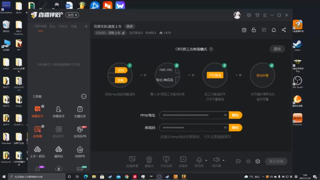The image size is (320, 180).
Task: Click into the 推流码 field
Action: (194, 128)
